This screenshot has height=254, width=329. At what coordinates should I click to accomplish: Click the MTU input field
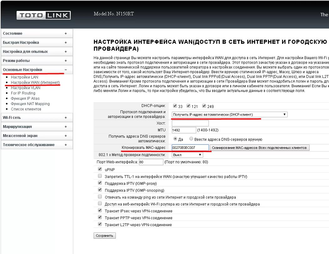[184, 130]
